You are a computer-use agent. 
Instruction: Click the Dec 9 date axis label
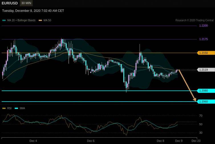pos(179,141)
